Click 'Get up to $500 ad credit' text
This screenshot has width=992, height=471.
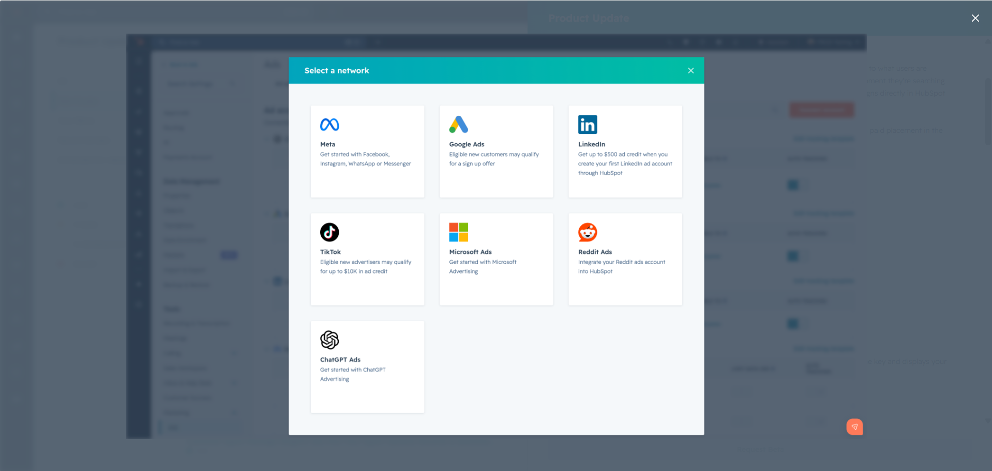coord(625,163)
